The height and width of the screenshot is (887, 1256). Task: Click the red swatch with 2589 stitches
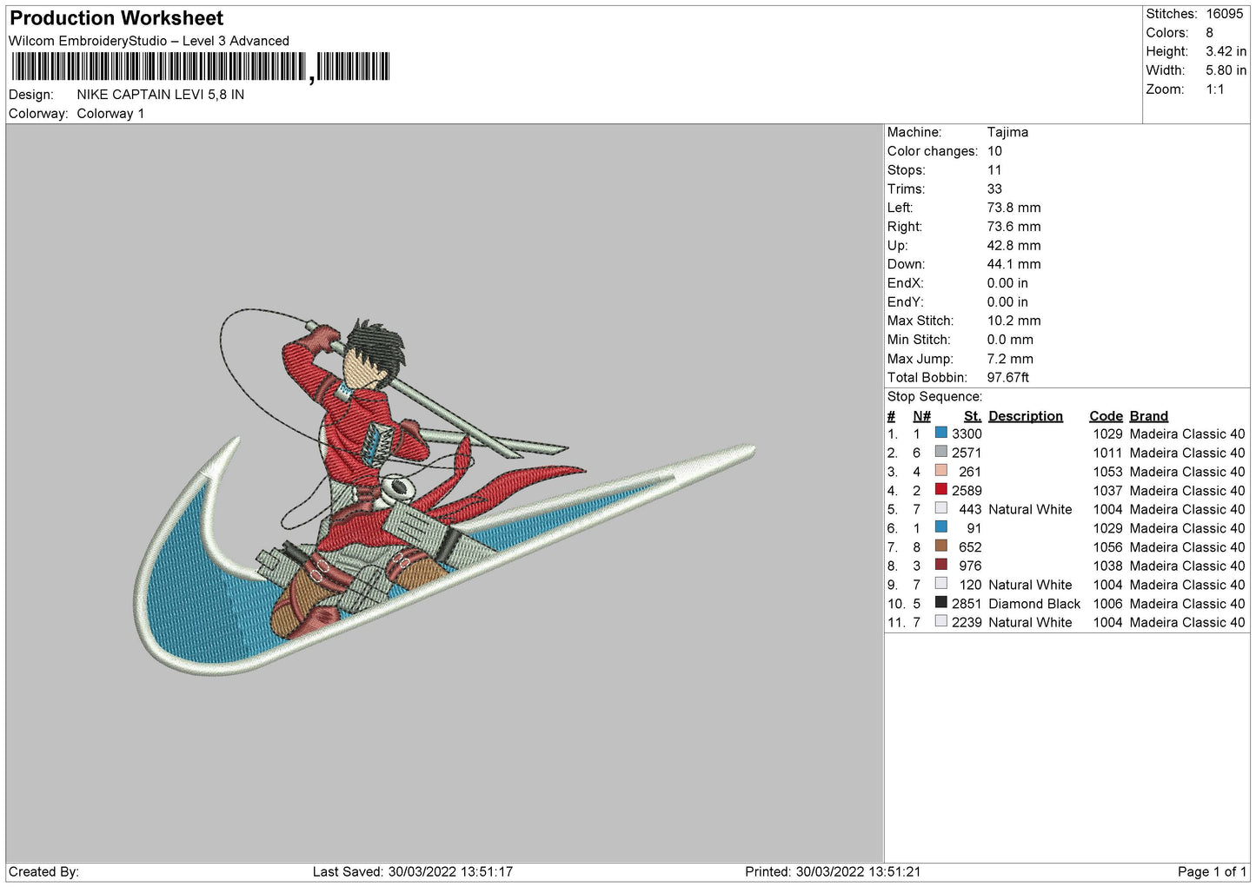(940, 490)
